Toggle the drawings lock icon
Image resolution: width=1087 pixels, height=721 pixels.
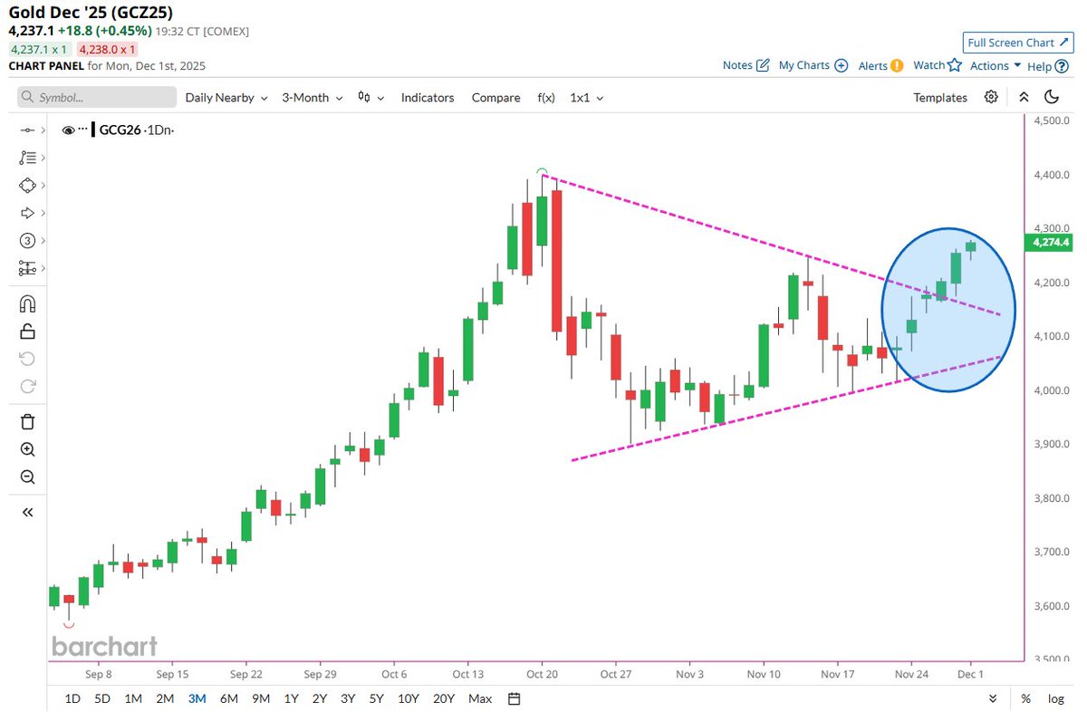pos(27,331)
